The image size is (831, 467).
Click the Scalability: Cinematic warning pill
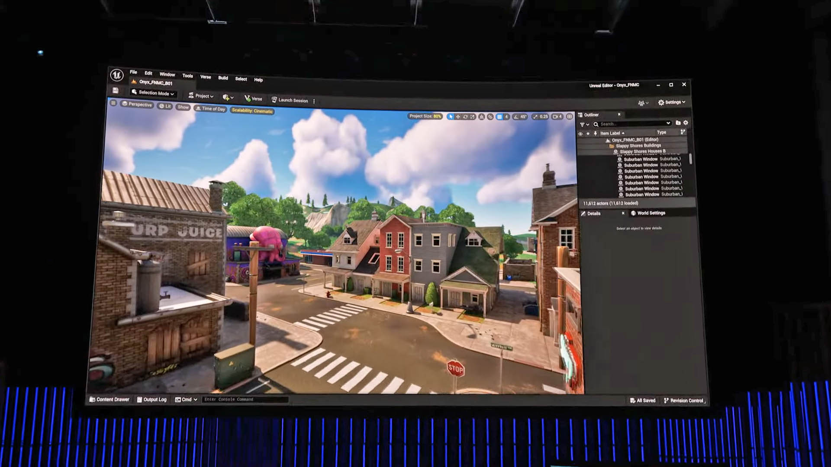pyautogui.click(x=252, y=111)
